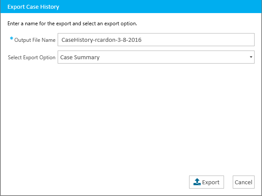Click the 'Select Export Option' label
The width and height of the screenshot is (262, 196).
[31, 57]
